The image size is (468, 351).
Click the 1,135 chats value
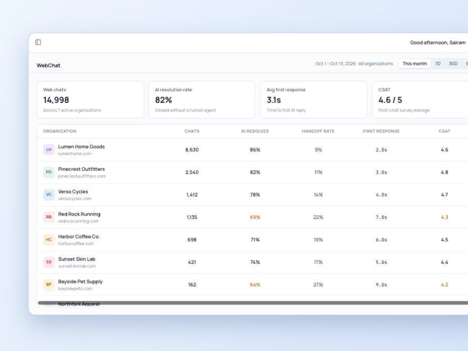pyautogui.click(x=192, y=217)
